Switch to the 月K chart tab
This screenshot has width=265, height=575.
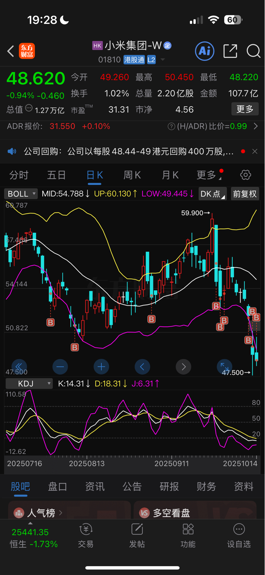pos(170,175)
